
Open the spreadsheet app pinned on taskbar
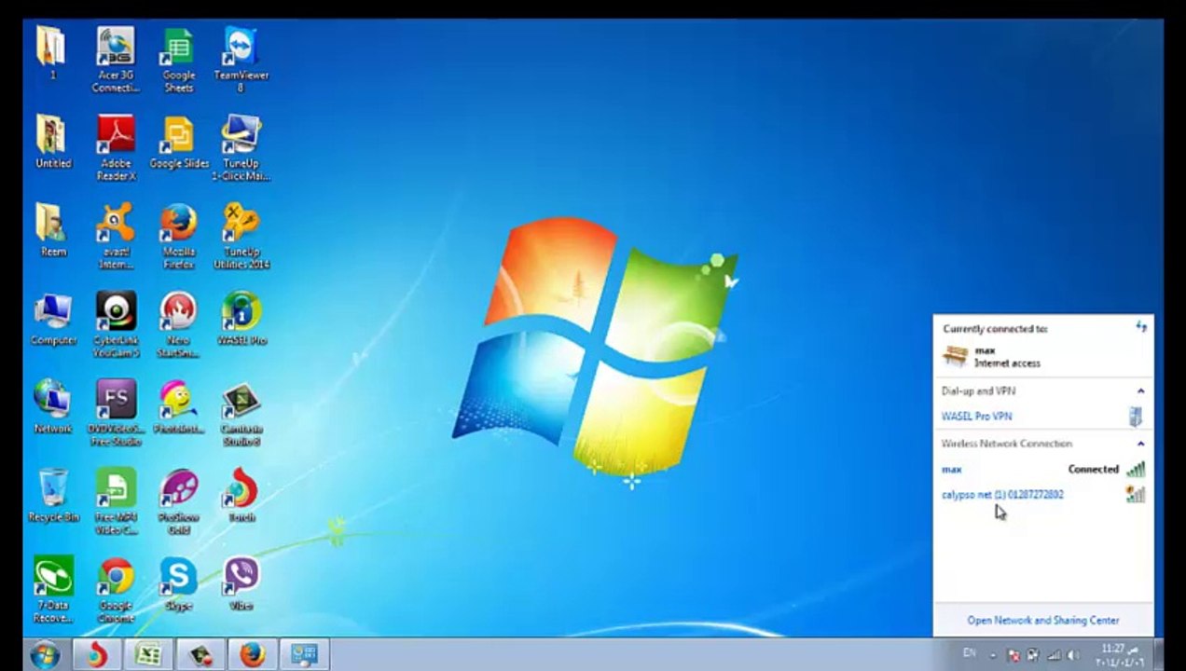(148, 655)
